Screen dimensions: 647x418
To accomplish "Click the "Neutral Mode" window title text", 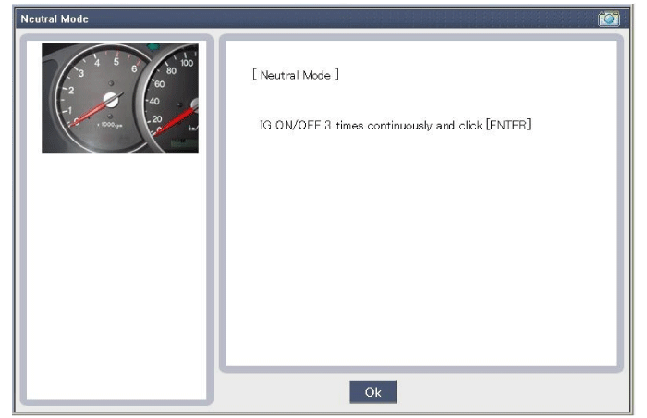I will pyautogui.click(x=55, y=19).
